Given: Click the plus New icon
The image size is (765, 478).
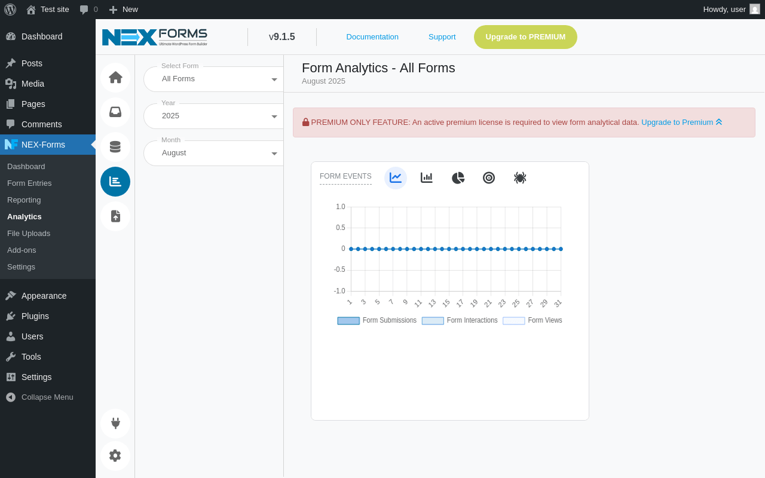Looking at the screenshot, I should 113,10.
